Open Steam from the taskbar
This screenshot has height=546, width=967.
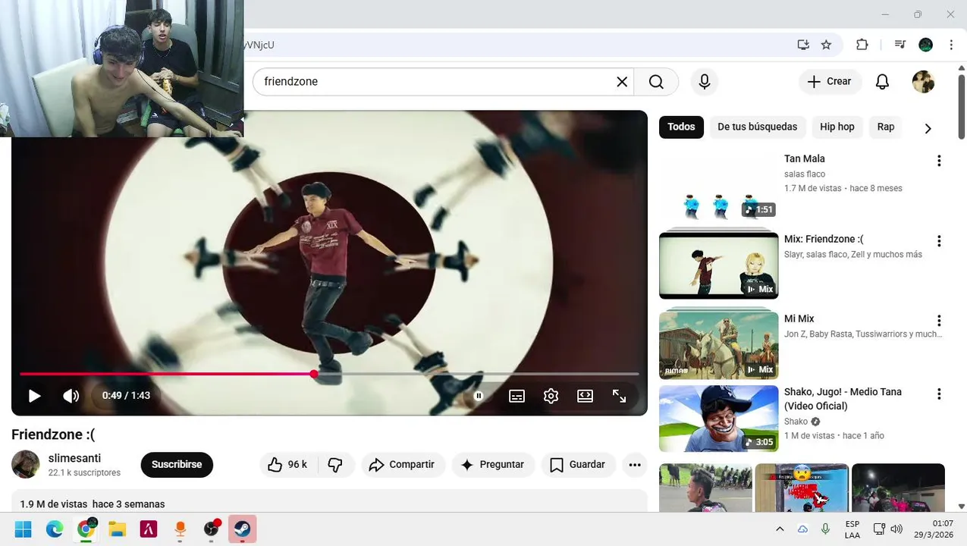coord(243,529)
